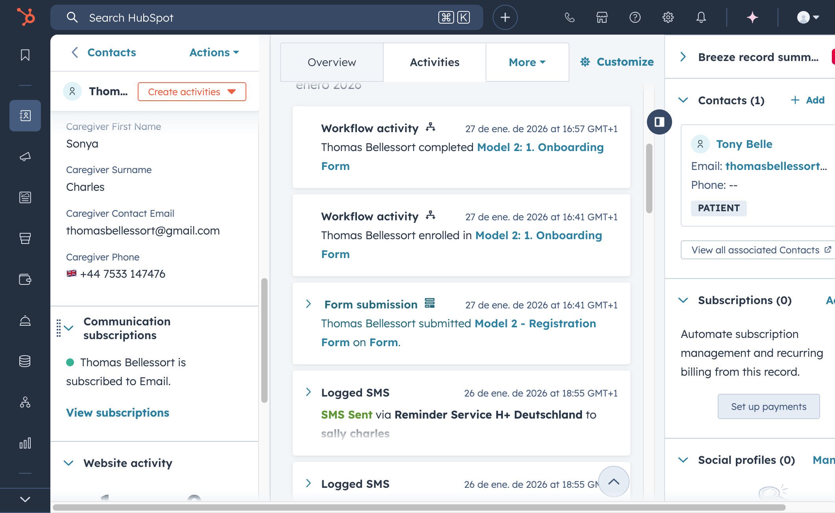Go back to Contacts list

click(x=103, y=52)
